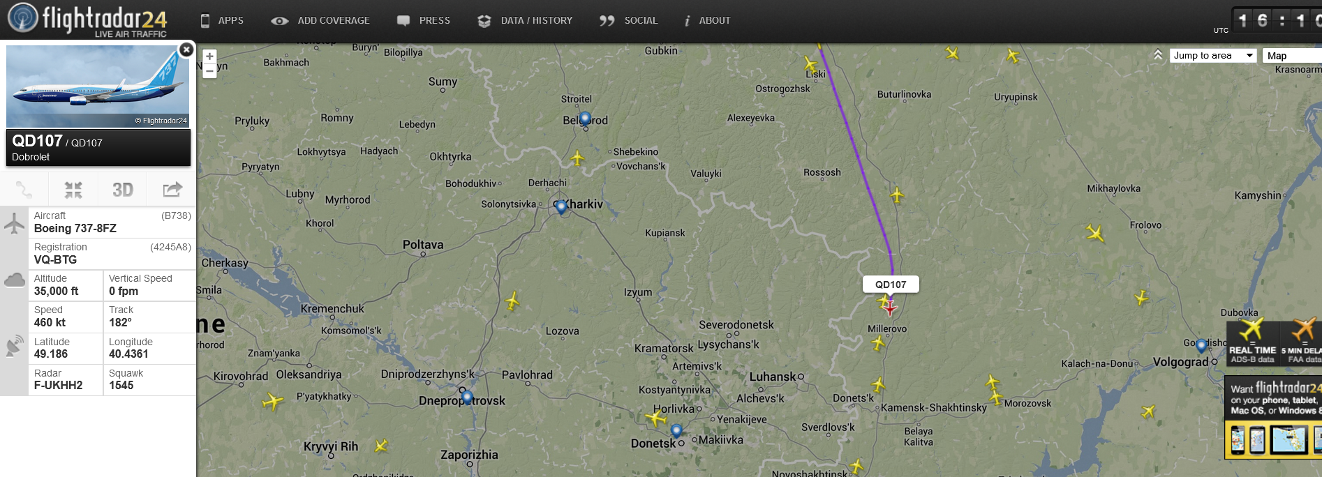Screen dimensions: 1322x477
Task: Open the APPS menu
Action: pyautogui.click(x=222, y=20)
